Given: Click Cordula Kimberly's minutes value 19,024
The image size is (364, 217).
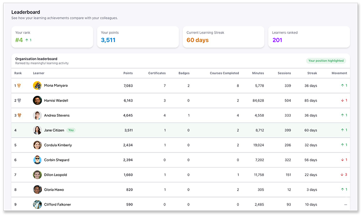Looking at the screenshot, I should pyautogui.click(x=258, y=145).
